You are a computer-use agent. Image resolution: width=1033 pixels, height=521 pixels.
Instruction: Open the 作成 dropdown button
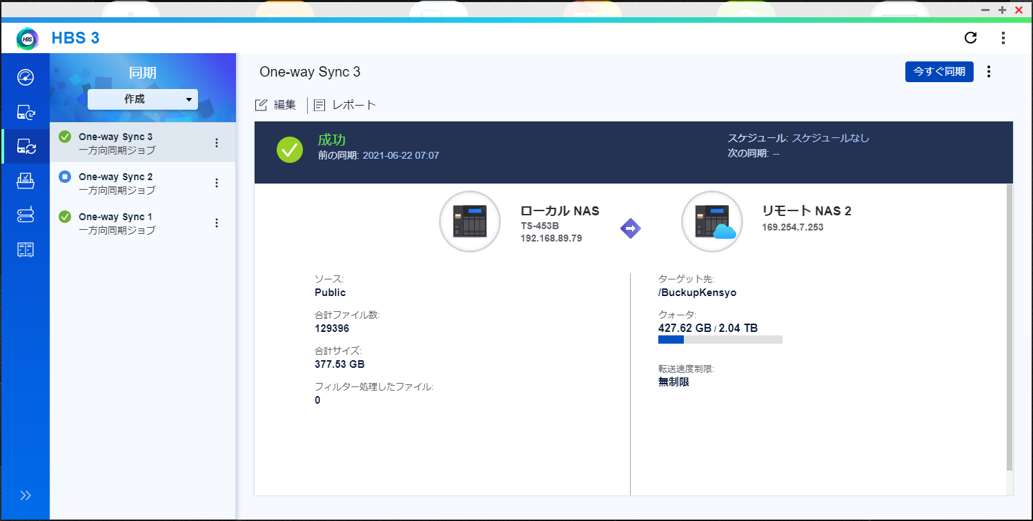(143, 99)
